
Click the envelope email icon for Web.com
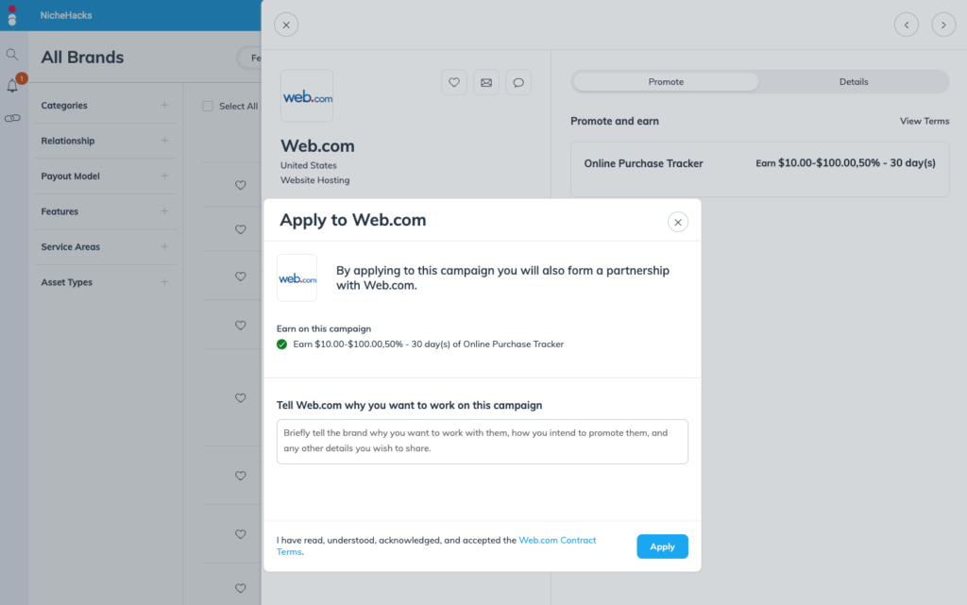pos(486,82)
